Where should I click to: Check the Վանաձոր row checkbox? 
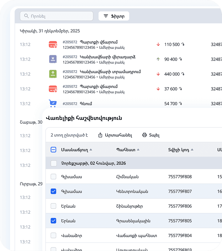pos(53,235)
